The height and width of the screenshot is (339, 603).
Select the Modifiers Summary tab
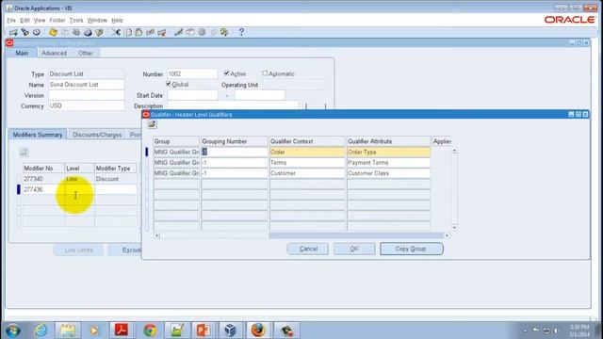(38, 135)
